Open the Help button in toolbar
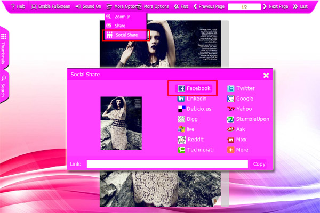Viewport: 320px width, 213px height. point(18,6)
